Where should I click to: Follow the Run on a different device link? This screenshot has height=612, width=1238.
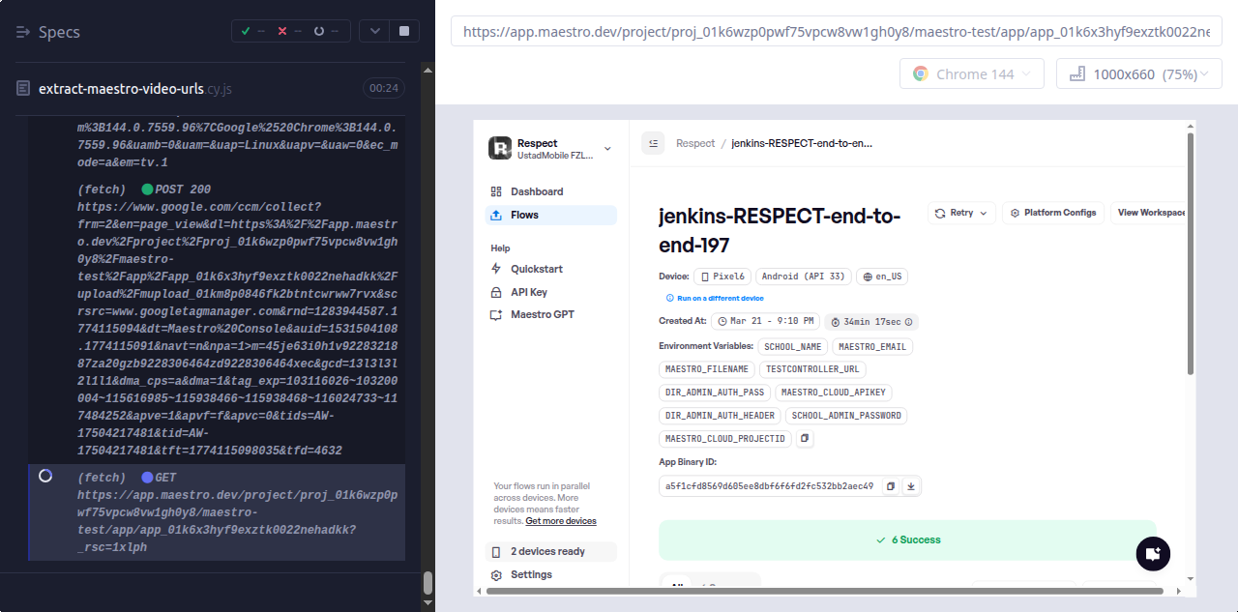(720, 299)
